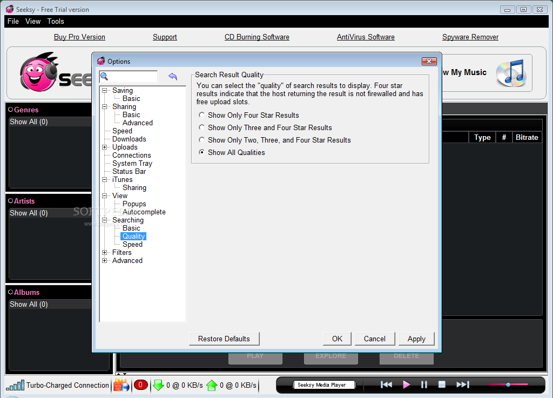Click the red zero counter icon
553x398 pixels.
[140, 385]
